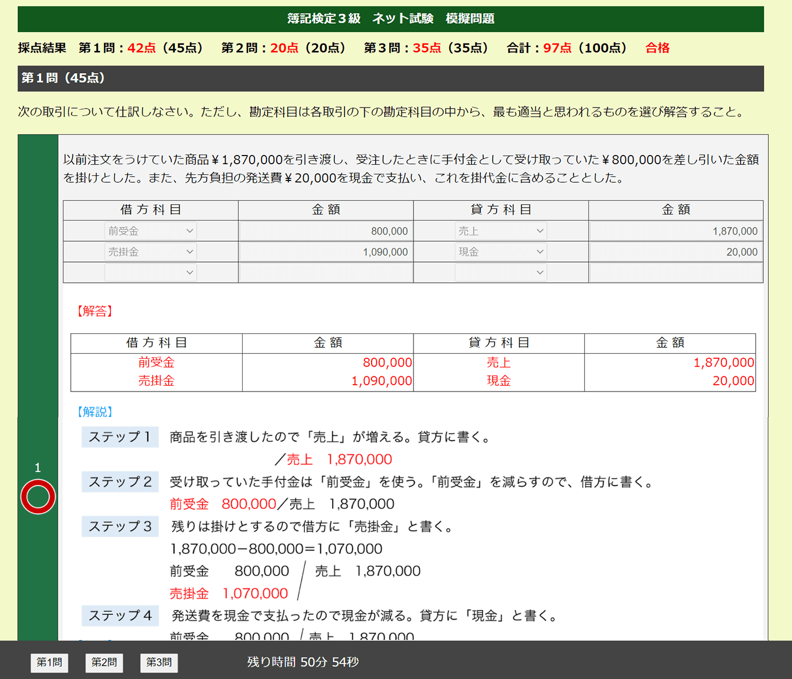This screenshot has height=679, width=792.
Task: Expand the empty third-row credit dropdown
Action: [501, 272]
